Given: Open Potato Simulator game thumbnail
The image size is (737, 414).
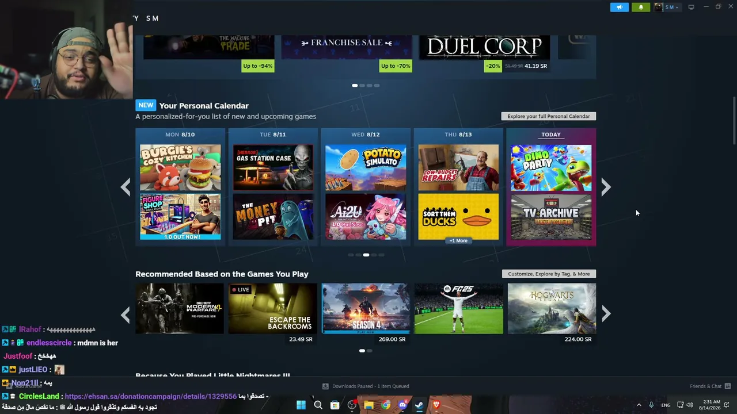Looking at the screenshot, I should click(x=366, y=167).
